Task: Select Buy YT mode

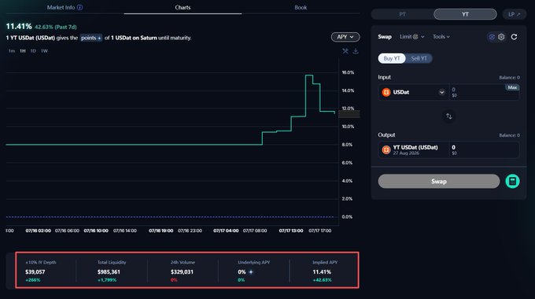Action: coord(392,58)
